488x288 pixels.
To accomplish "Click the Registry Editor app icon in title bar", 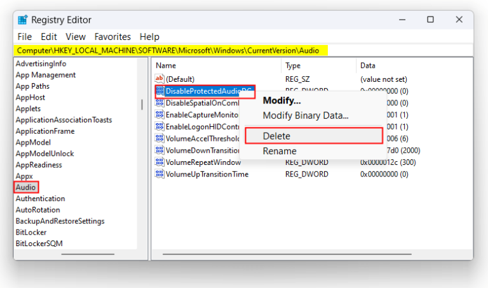I will (23, 20).
